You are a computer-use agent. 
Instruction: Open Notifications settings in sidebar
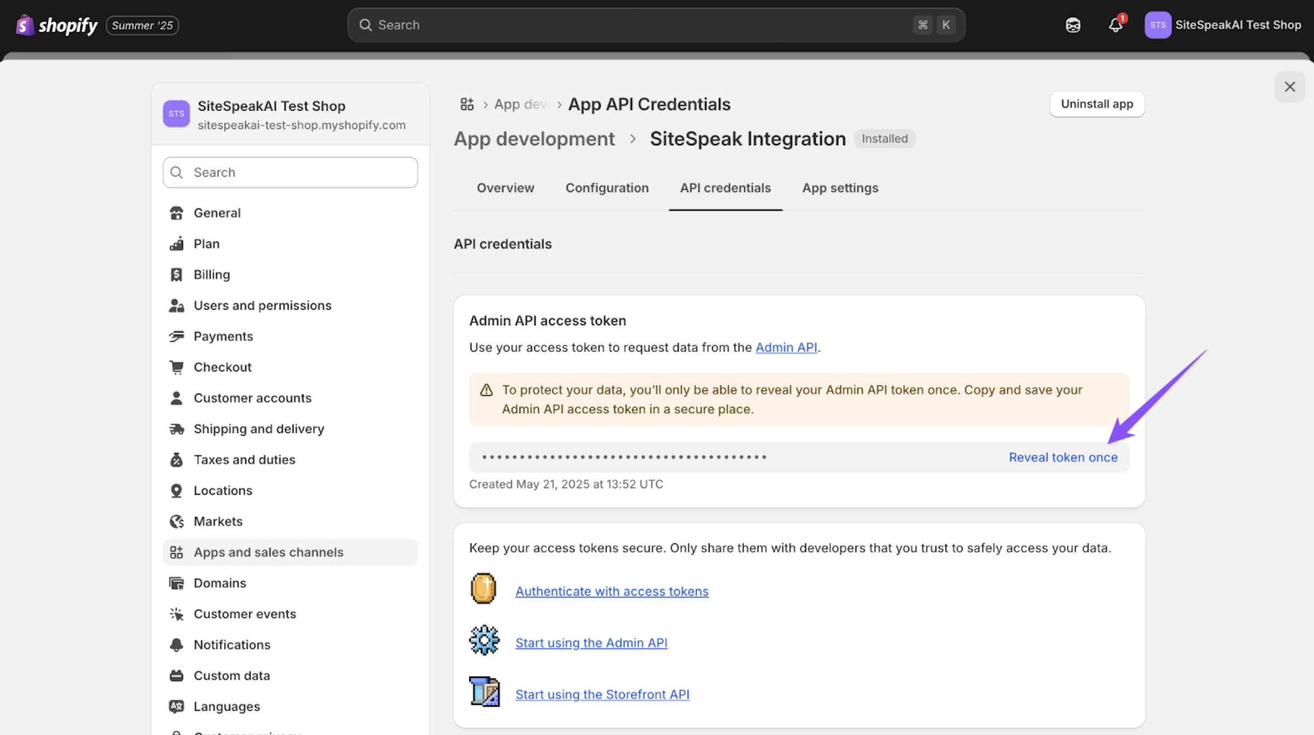point(232,645)
